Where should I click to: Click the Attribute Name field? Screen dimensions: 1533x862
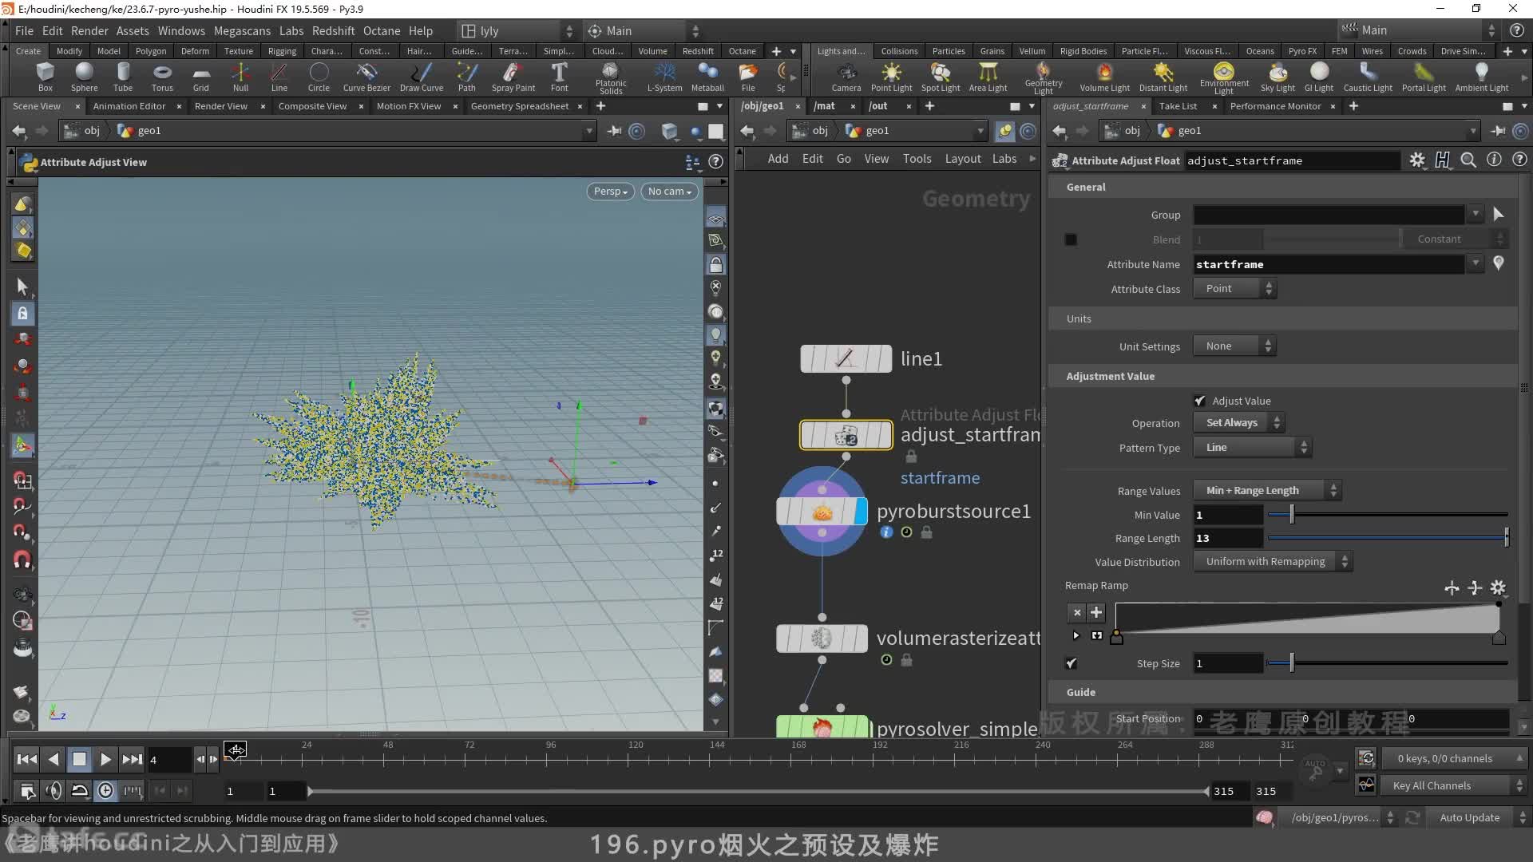1329,264
